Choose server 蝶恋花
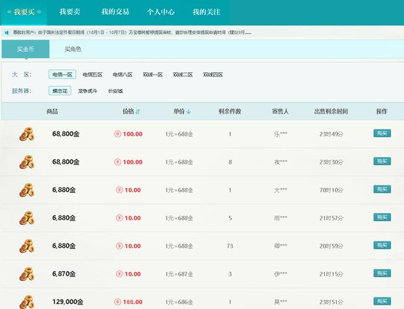 click(60, 91)
